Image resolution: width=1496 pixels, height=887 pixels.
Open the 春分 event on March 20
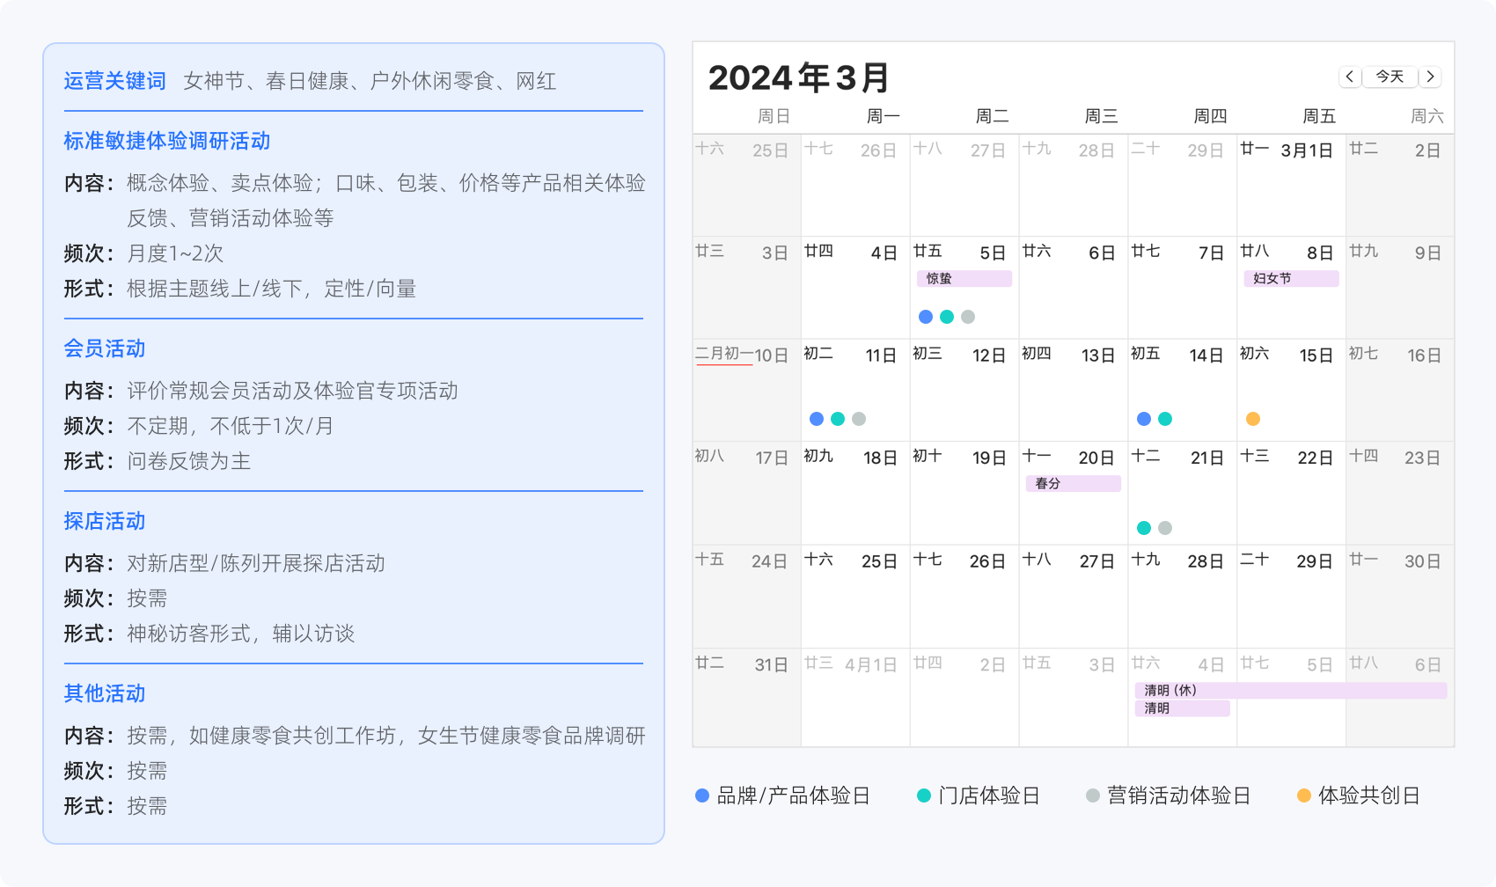[x=1074, y=483]
